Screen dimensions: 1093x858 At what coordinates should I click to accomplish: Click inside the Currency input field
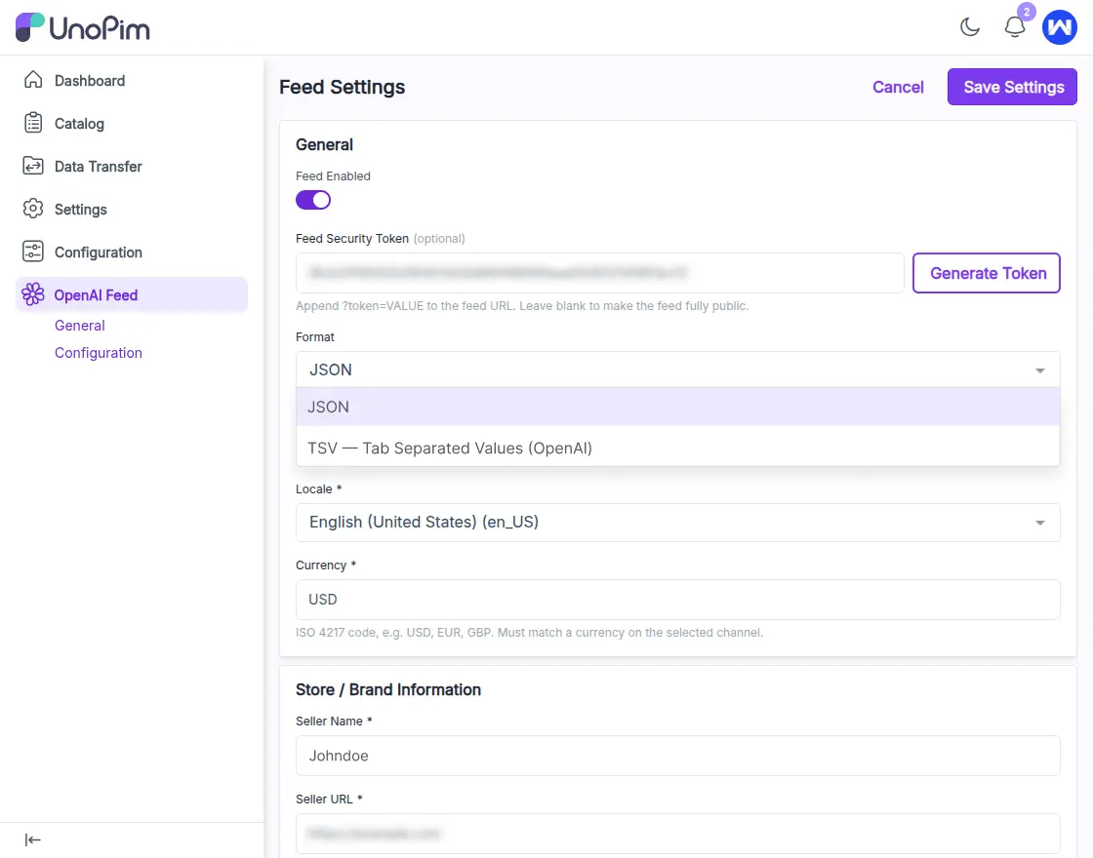pos(677,600)
